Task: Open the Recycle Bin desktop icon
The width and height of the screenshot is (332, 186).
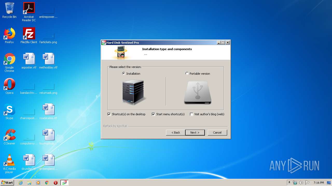Action: [9, 10]
